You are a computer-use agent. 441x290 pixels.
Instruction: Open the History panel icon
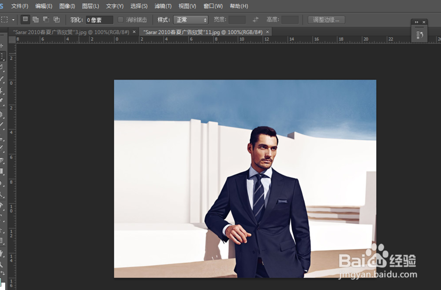point(420,35)
